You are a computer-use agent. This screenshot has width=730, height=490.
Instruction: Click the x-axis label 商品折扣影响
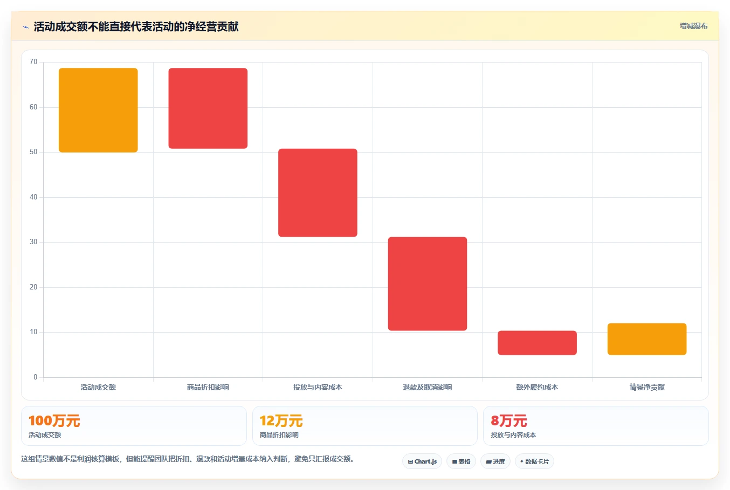tap(208, 387)
